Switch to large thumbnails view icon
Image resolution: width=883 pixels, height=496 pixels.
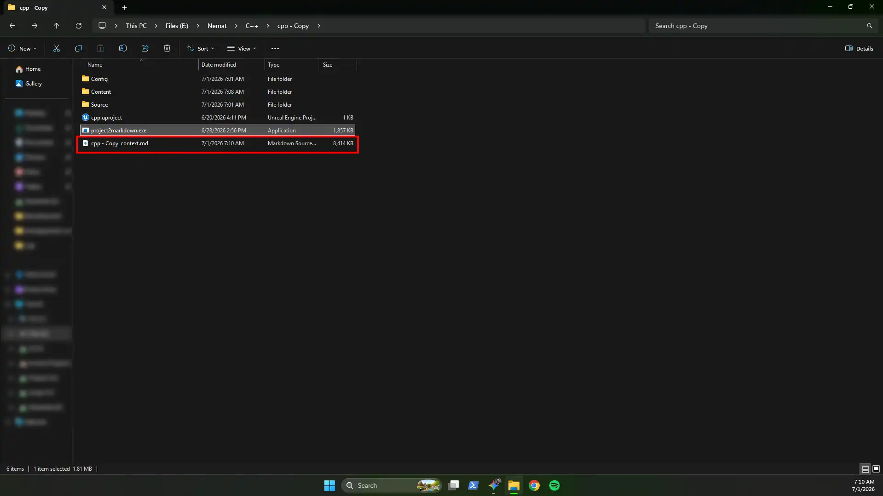tap(876, 469)
